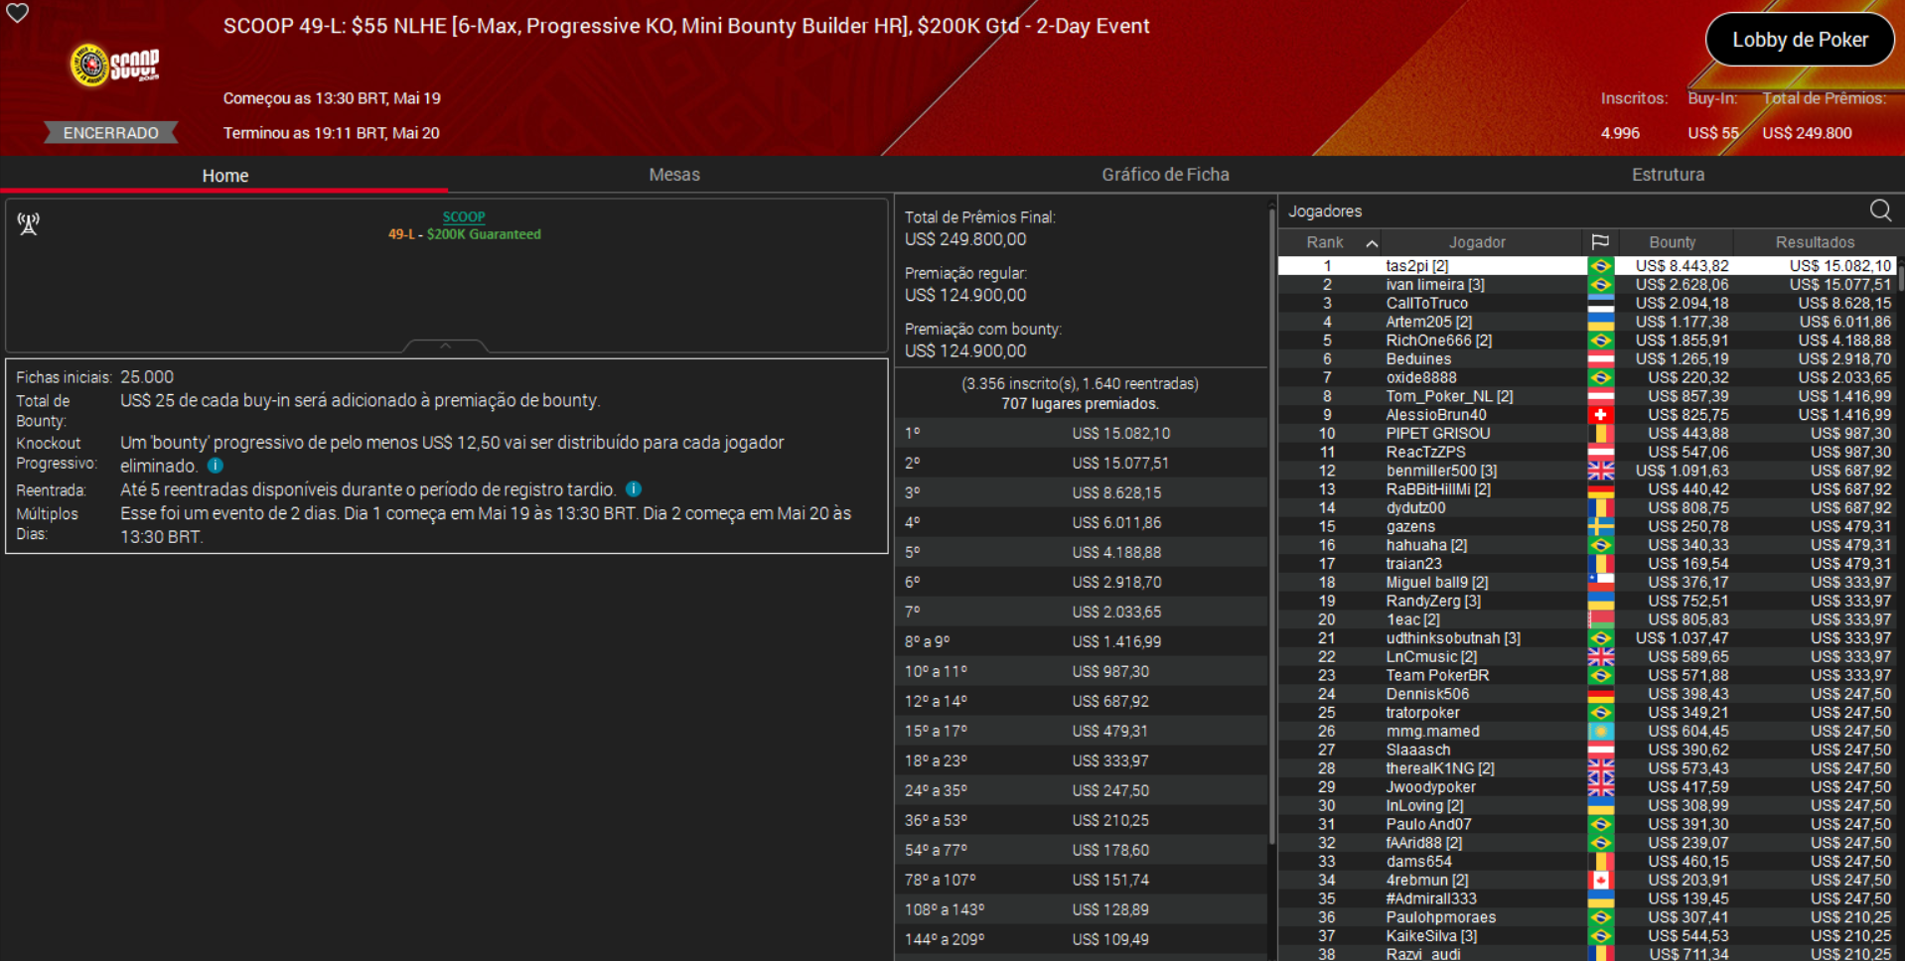Screen dimensions: 1905x961
Task: Sort by Jogador column header
Action: pos(1477,242)
